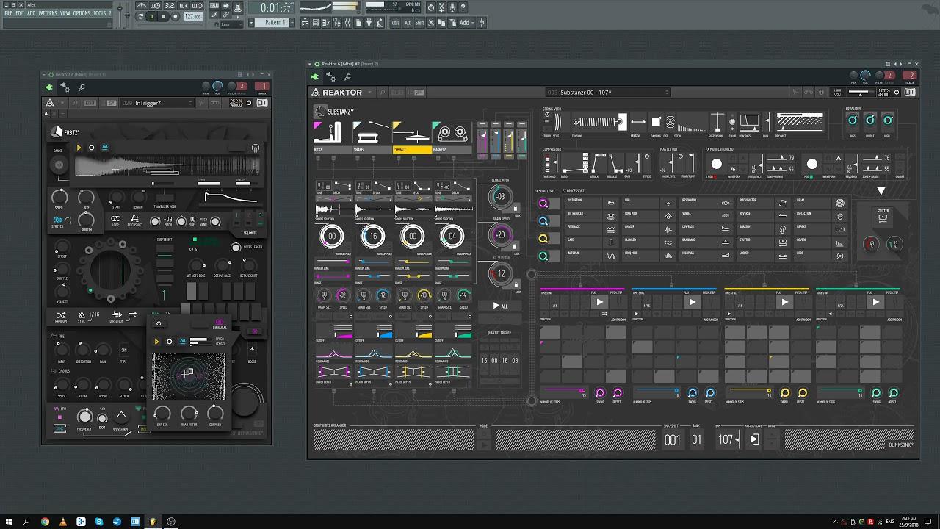
Task: Click the 127 tempo field
Action: click(192, 16)
